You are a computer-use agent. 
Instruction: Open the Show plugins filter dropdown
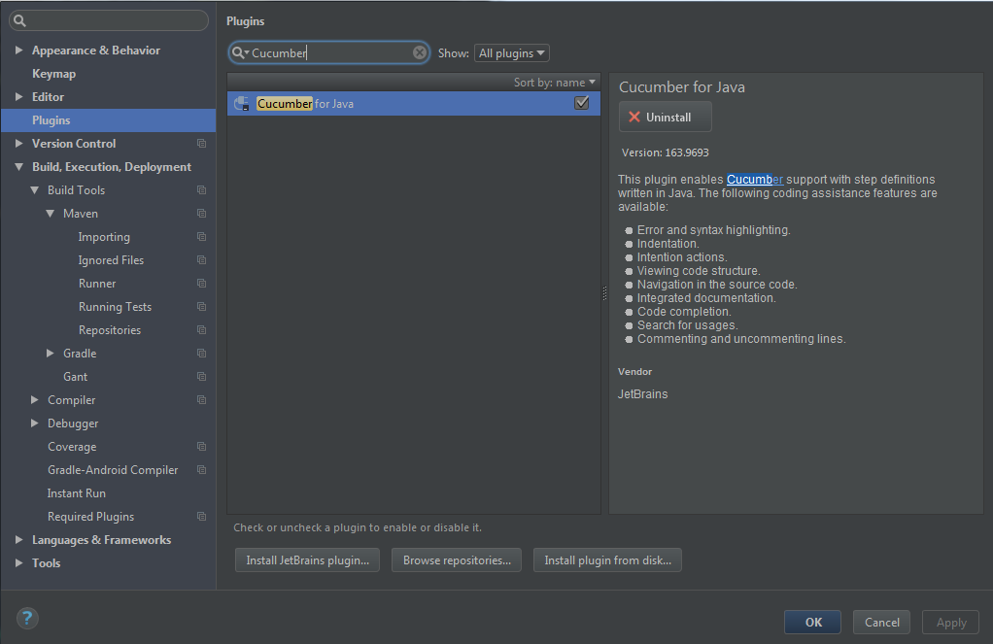[x=511, y=52]
